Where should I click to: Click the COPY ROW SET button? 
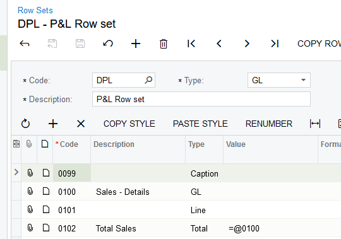pos(319,44)
